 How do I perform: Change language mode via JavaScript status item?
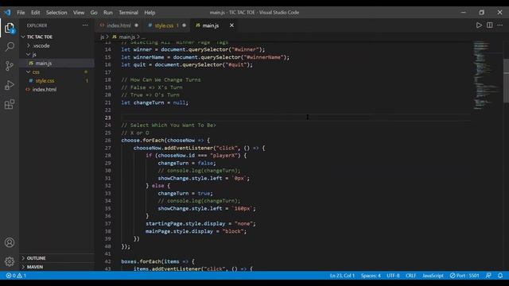pyautogui.click(x=433, y=276)
